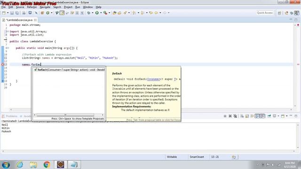This screenshot has height=169, width=301.
Task: Click the New Java Package icon
Action: coord(42,13)
